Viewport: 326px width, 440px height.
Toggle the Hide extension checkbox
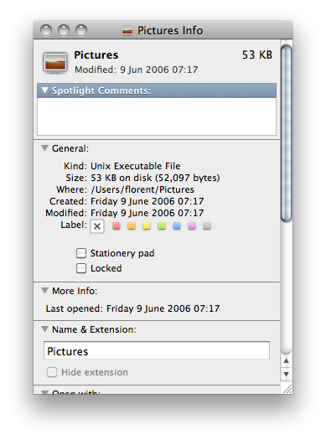[52, 372]
